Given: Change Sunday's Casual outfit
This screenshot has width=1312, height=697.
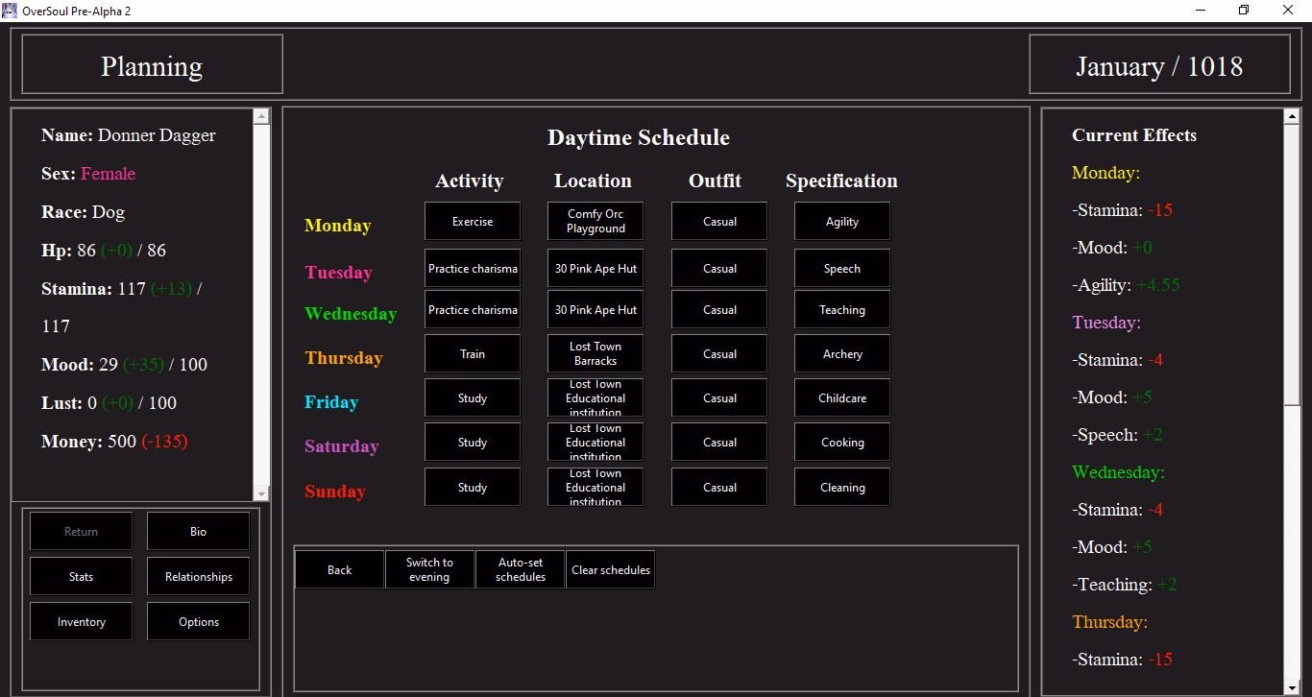Looking at the screenshot, I should [x=719, y=487].
